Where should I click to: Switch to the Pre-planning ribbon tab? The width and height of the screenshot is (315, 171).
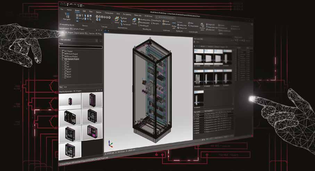(127, 15)
